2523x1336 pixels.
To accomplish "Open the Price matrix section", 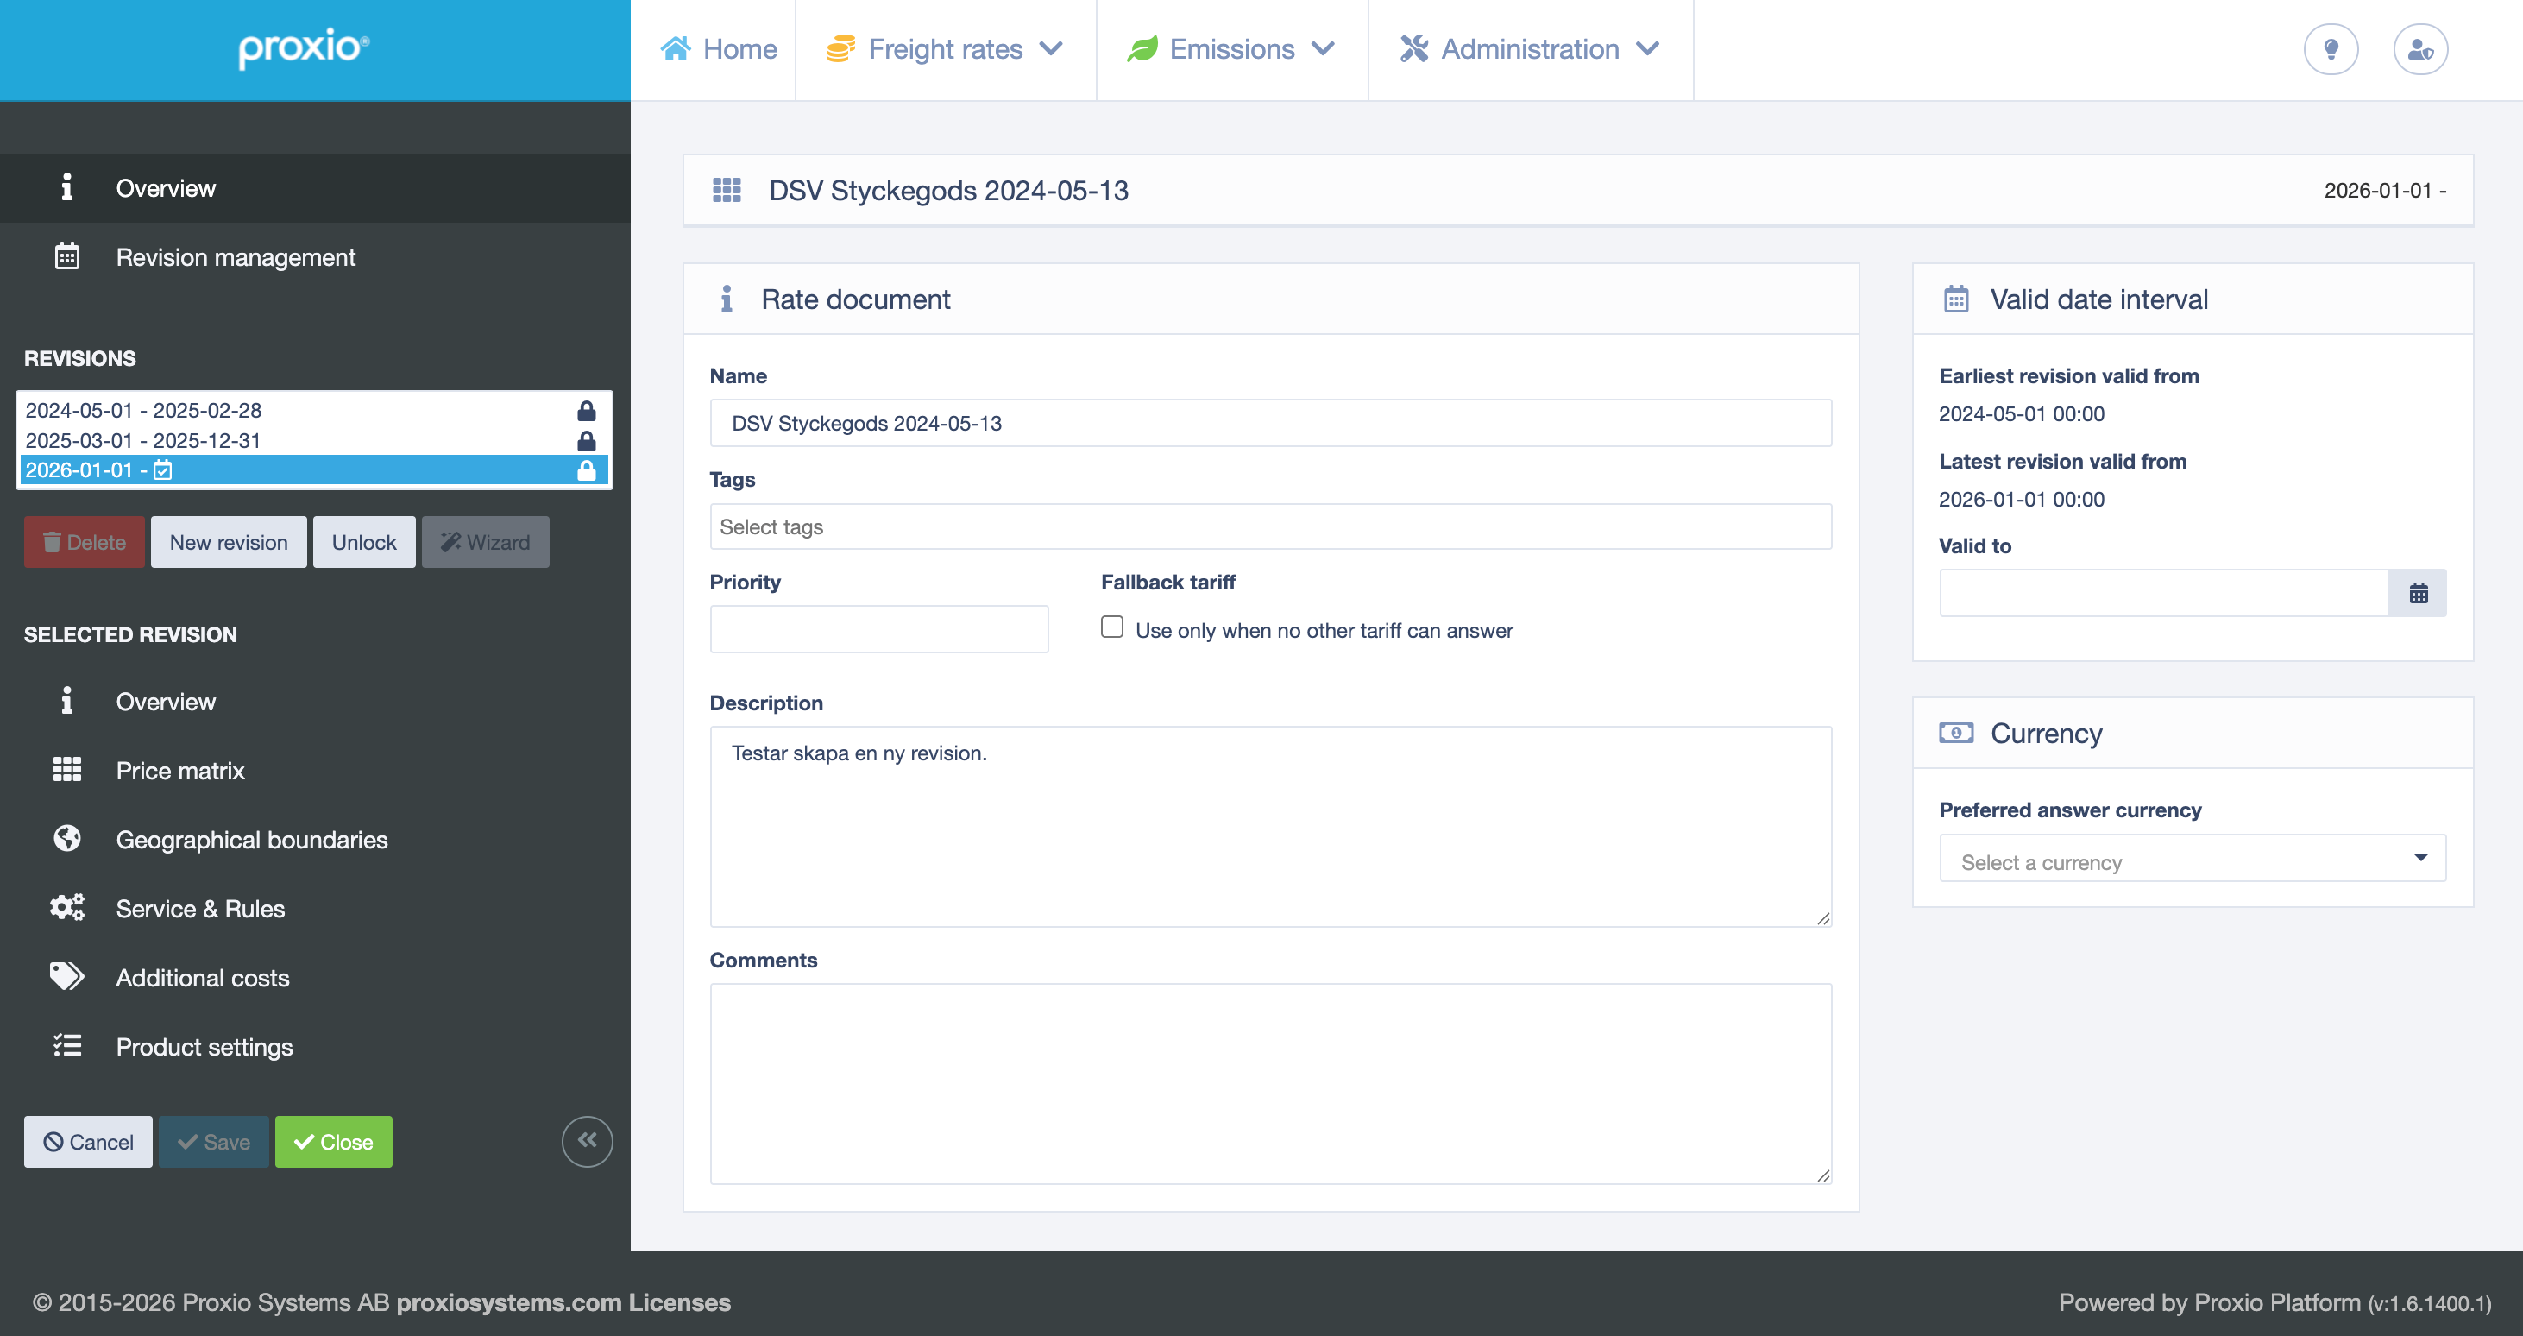I will pos(316,770).
